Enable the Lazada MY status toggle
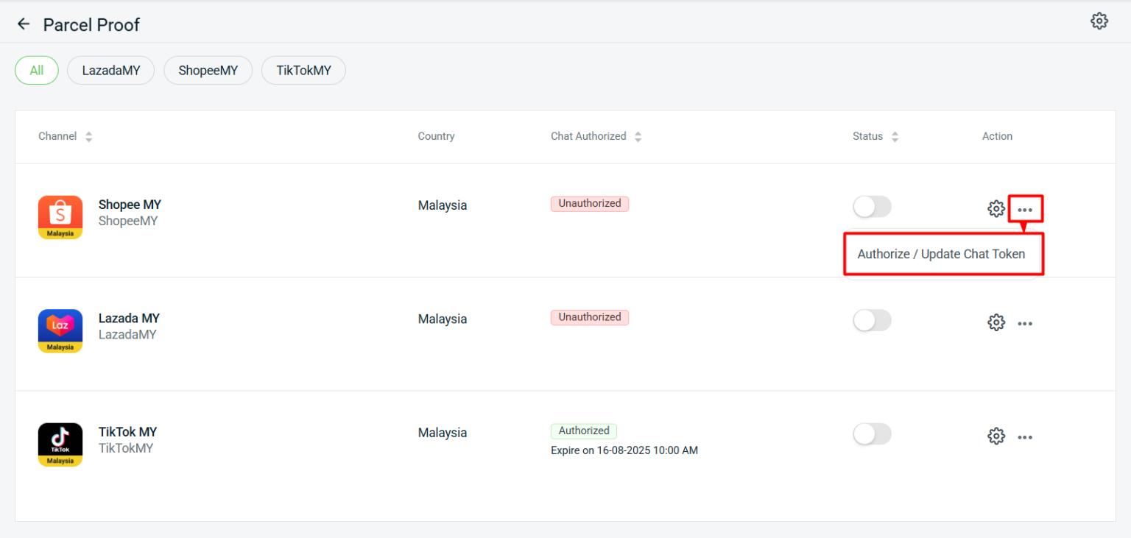Viewport: 1131px width, 538px height. tap(872, 320)
